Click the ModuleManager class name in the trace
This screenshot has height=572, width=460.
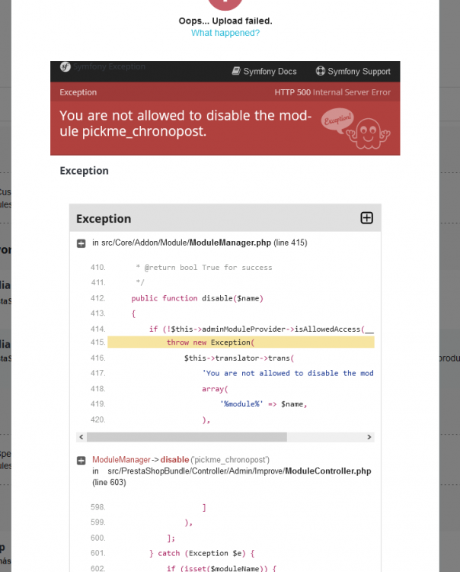[x=121, y=460]
